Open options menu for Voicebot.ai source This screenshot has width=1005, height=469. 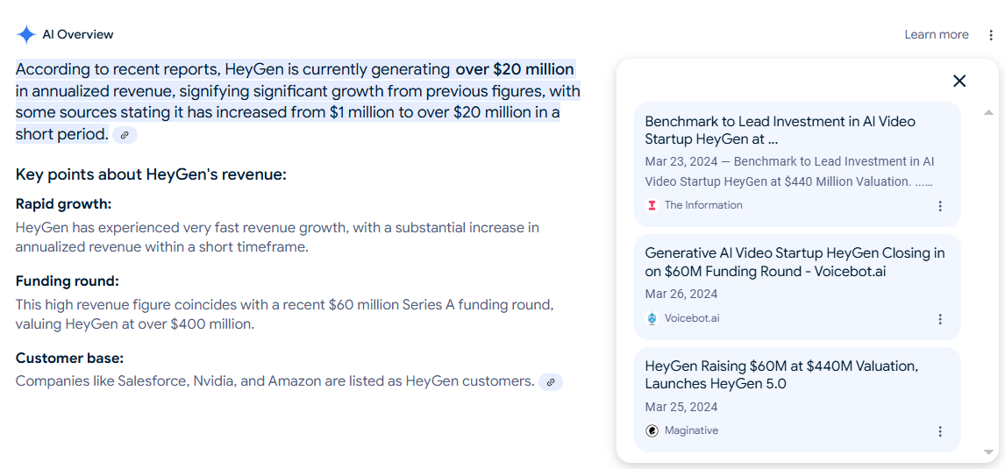coord(940,319)
